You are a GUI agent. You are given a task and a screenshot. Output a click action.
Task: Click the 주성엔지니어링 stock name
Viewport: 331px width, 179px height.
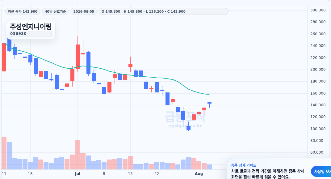[x=31, y=27]
